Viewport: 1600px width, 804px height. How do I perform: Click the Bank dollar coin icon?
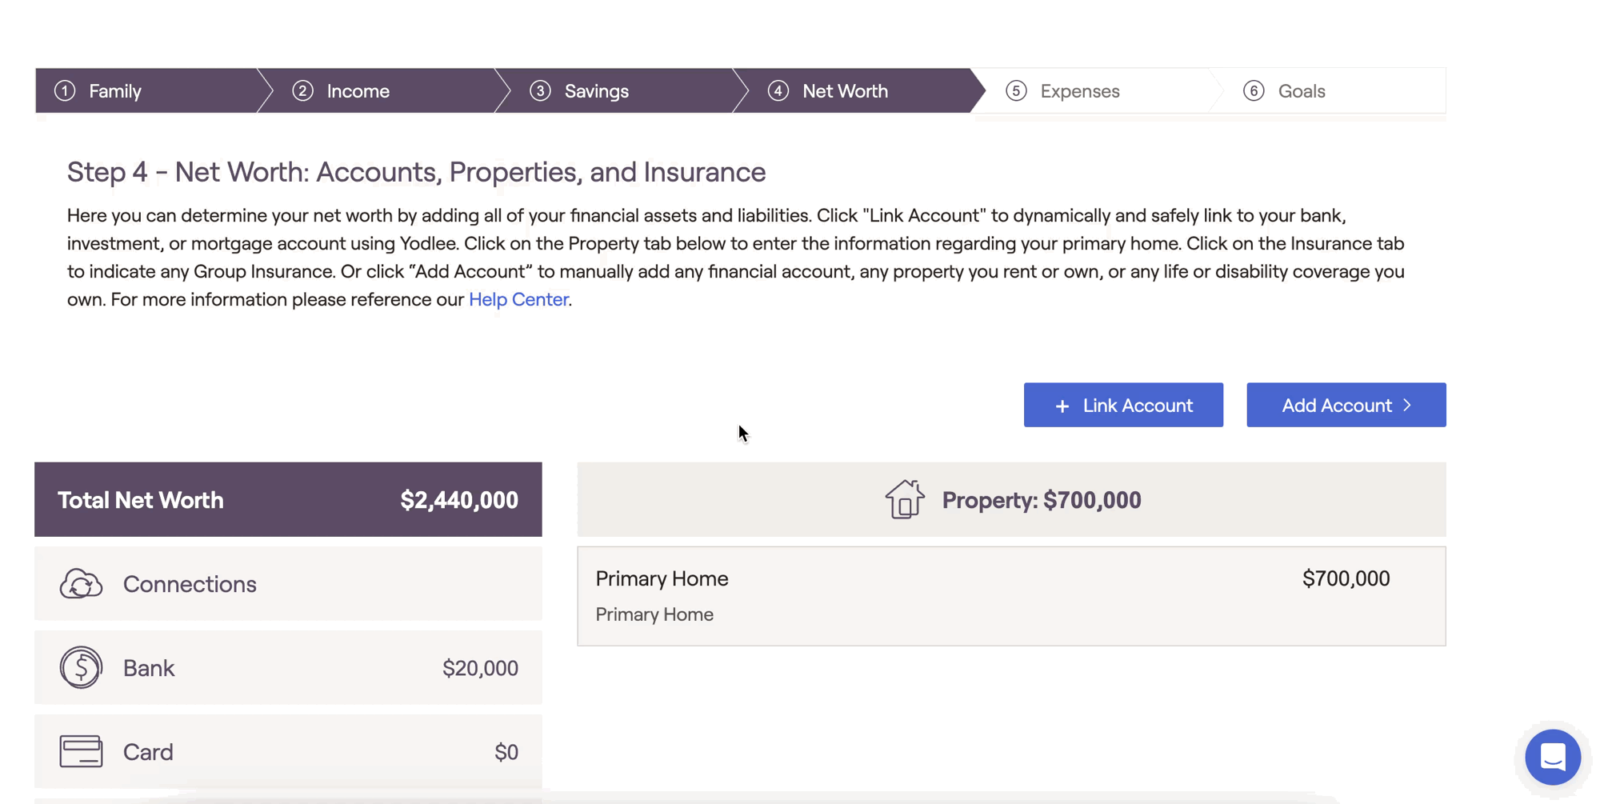pos(81,667)
